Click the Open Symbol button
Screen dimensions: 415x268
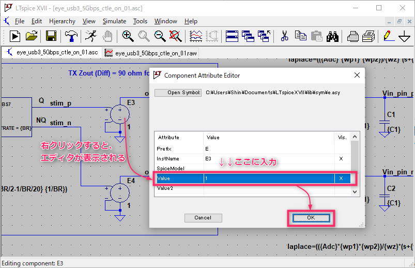(x=178, y=93)
